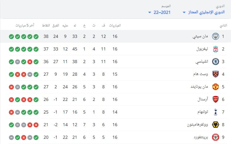Image resolution: width=231 pixels, height=144 pixels.
Task: Click the Liverpool club crest
Action: [x=216, y=49]
